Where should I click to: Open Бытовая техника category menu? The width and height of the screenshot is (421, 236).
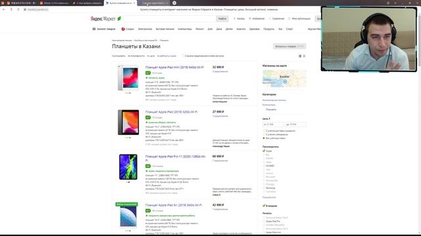[165, 29]
